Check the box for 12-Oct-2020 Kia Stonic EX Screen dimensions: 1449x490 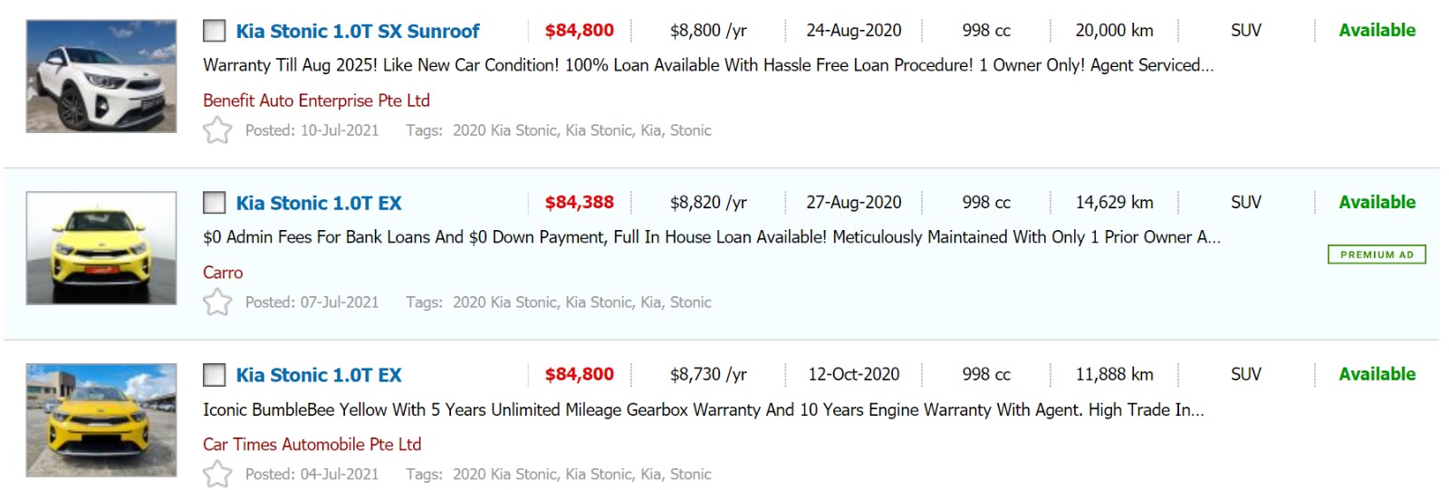click(x=215, y=374)
